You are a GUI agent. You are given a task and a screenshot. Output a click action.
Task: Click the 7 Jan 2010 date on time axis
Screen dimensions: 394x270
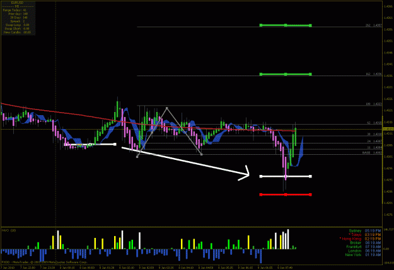pyautogui.click(x=8, y=267)
